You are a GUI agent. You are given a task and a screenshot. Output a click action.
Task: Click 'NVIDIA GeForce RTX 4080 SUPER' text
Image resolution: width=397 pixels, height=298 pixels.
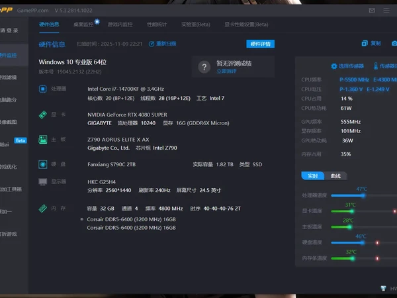coord(127,115)
